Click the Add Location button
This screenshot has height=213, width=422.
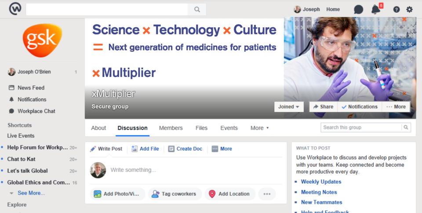pyautogui.click(x=230, y=194)
